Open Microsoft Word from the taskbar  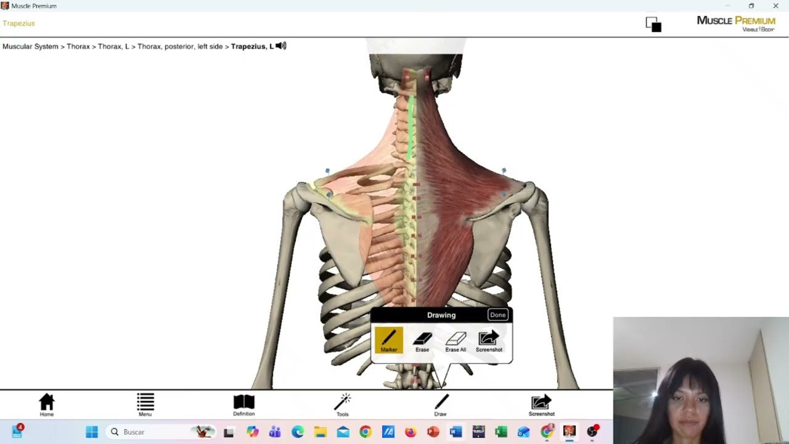click(456, 432)
